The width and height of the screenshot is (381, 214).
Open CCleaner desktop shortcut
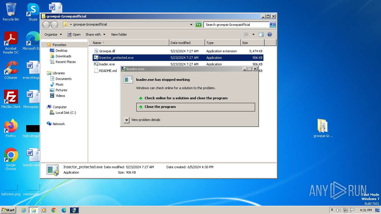[11, 70]
